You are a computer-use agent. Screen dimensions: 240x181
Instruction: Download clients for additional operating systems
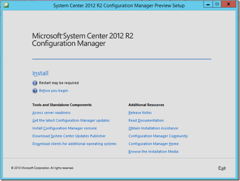coord(74,144)
